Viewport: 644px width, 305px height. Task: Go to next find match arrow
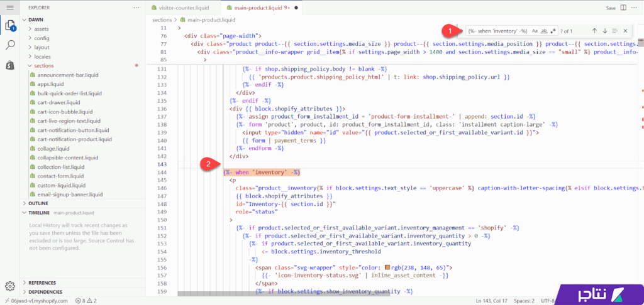(604, 31)
